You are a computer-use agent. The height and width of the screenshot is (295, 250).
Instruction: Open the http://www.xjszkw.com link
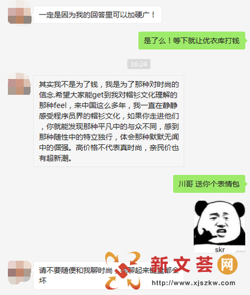pyautogui.click(x=193, y=283)
